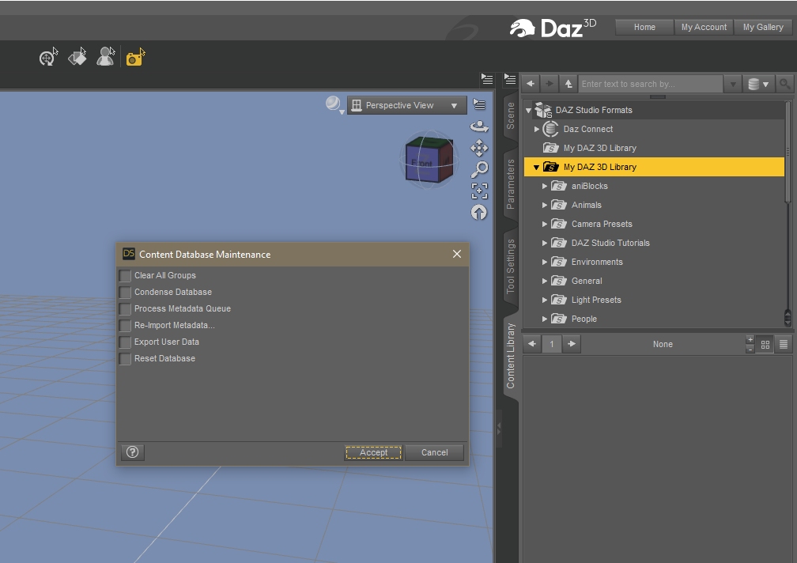Select the Light Presets folder
Viewport: 797px width, 563px height.
pos(596,300)
